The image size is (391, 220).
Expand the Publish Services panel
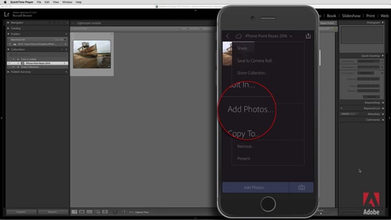(x=8, y=72)
